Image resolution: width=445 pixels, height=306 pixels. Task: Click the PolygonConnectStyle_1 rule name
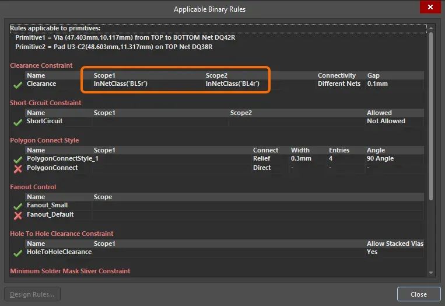pyautogui.click(x=62, y=158)
